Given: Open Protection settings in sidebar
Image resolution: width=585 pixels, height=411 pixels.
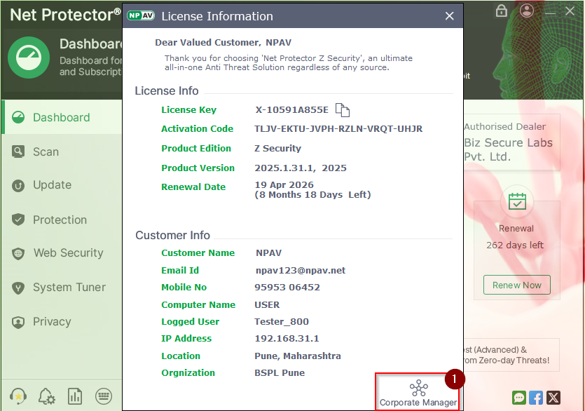Looking at the screenshot, I should 60,220.
